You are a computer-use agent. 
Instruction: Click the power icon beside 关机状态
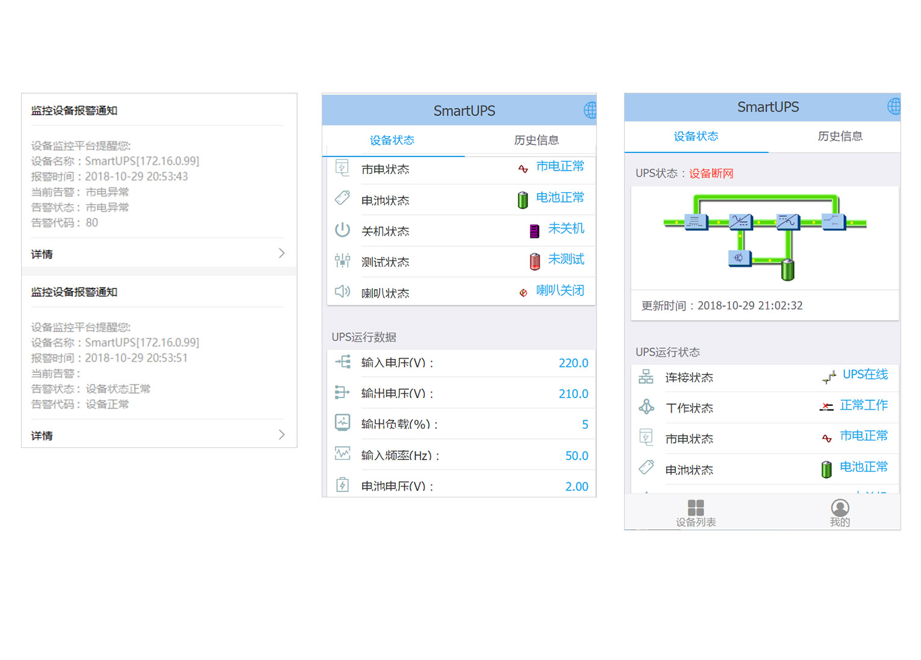point(342,230)
